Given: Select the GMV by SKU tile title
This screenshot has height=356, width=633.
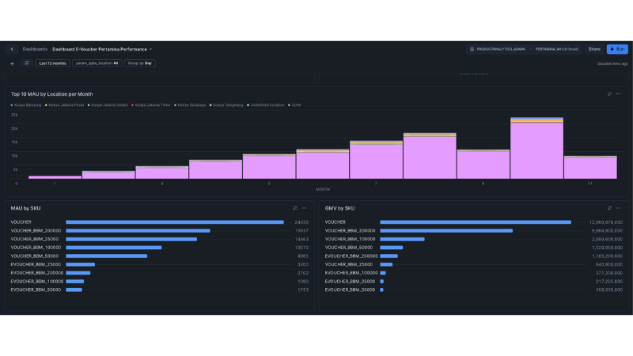Looking at the screenshot, I should click(x=340, y=208).
